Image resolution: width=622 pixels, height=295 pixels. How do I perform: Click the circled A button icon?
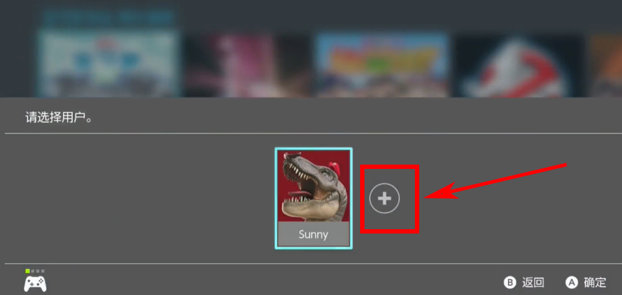(x=571, y=283)
